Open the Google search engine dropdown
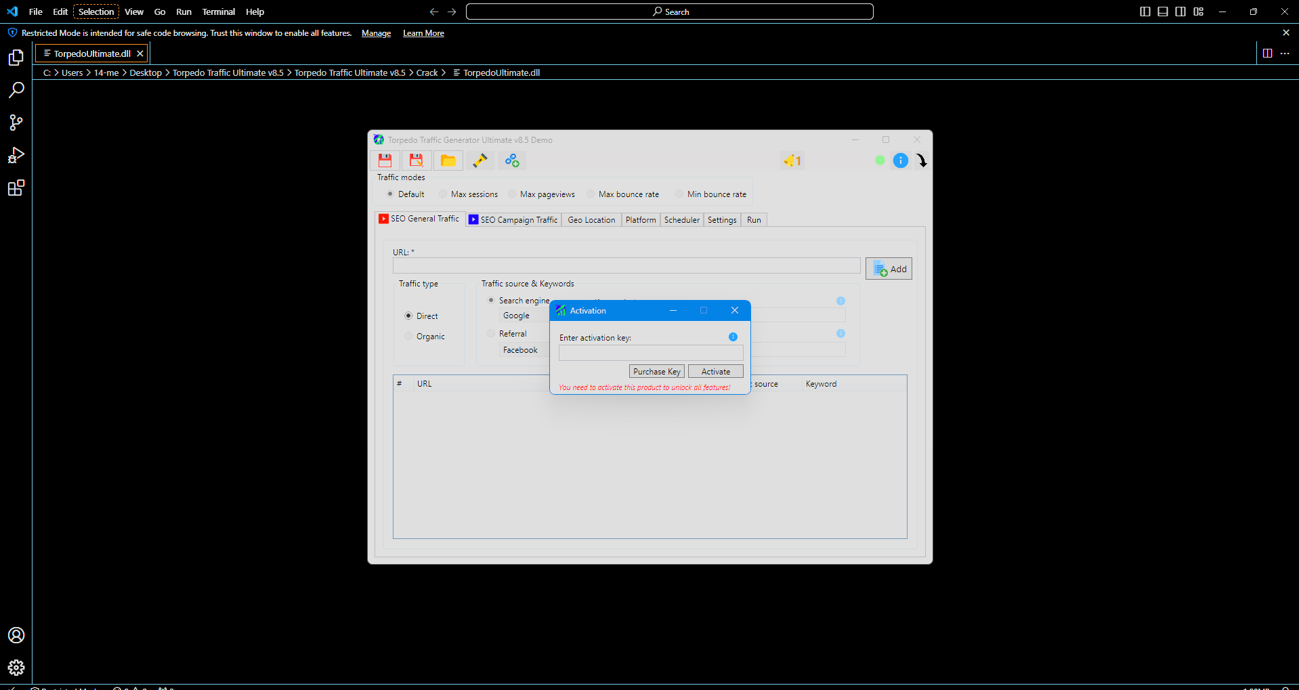The height and width of the screenshot is (690, 1299). [524, 316]
